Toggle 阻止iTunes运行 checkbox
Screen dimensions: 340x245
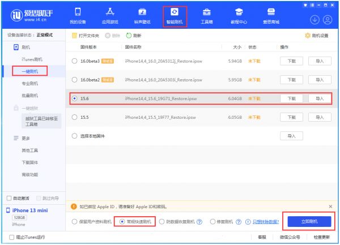12,237
